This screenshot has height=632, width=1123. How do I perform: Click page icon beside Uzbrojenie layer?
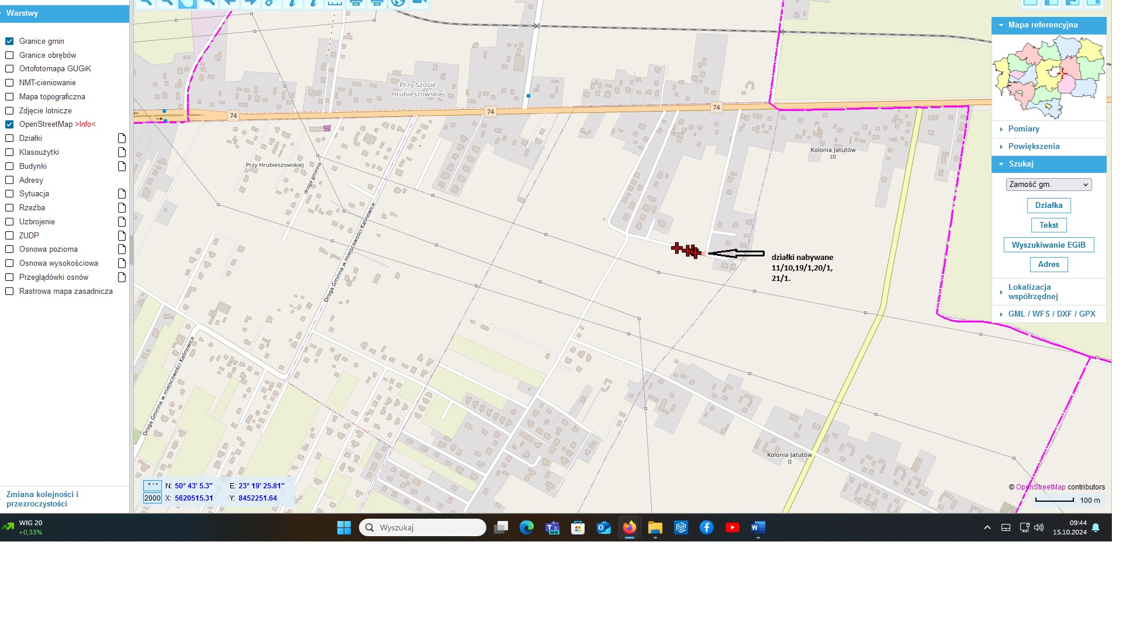[122, 222]
